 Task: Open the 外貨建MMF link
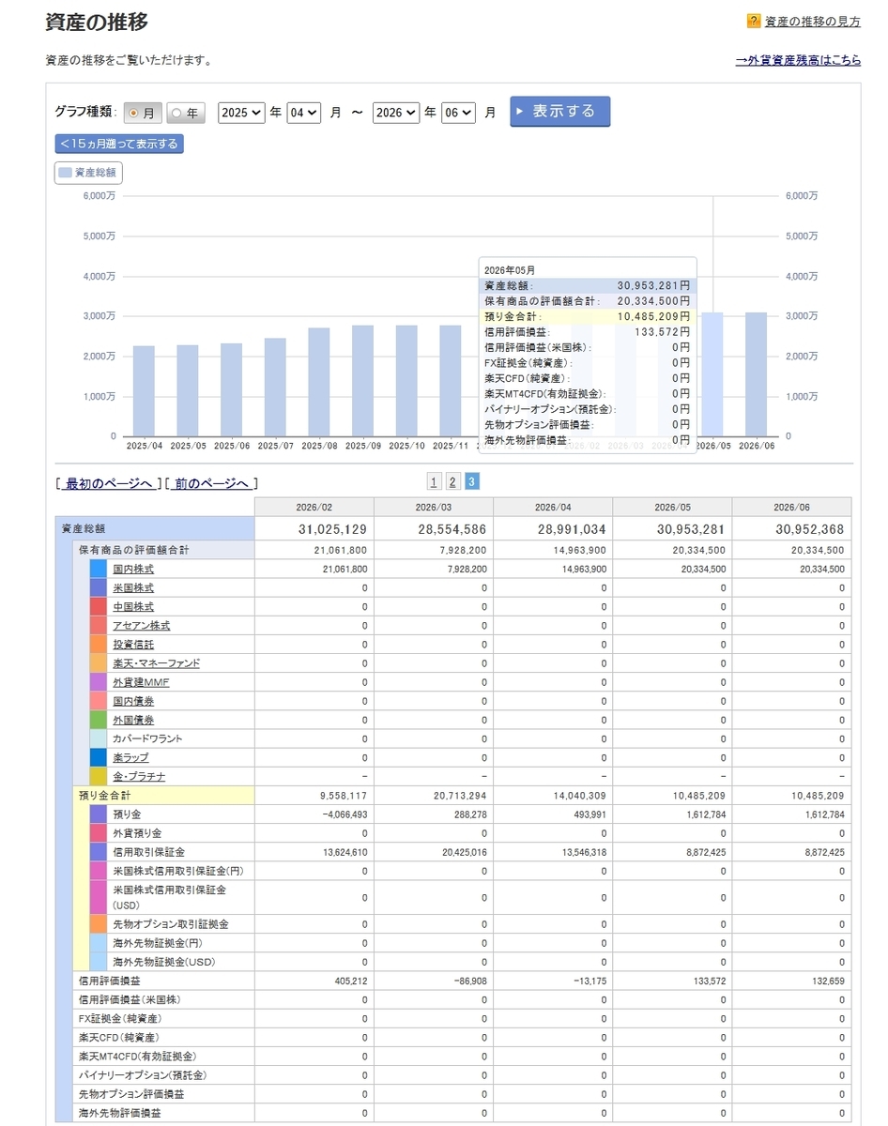pyautogui.click(x=141, y=682)
